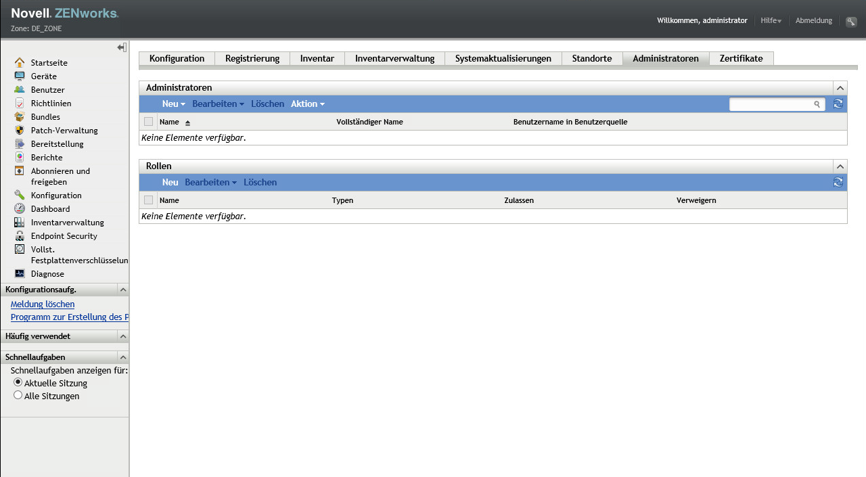Click Löschen in Administratoren toolbar
The width and height of the screenshot is (866, 477).
[267, 104]
